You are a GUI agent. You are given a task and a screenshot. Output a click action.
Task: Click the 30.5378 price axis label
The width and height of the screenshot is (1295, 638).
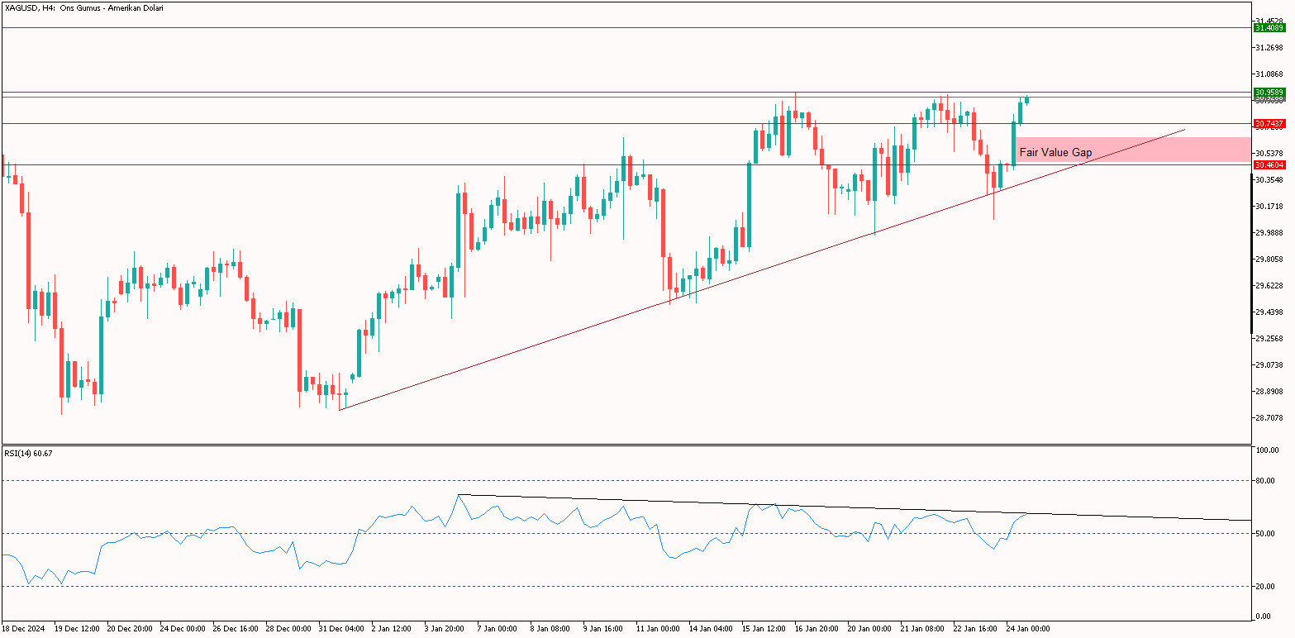tap(1269, 153)
